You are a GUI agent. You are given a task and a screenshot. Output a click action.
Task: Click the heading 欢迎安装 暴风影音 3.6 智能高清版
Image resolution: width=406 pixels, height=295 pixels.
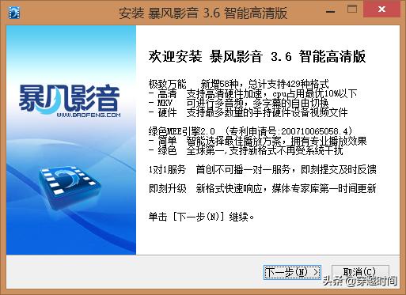pyautogui.click(x=257, y=56)
